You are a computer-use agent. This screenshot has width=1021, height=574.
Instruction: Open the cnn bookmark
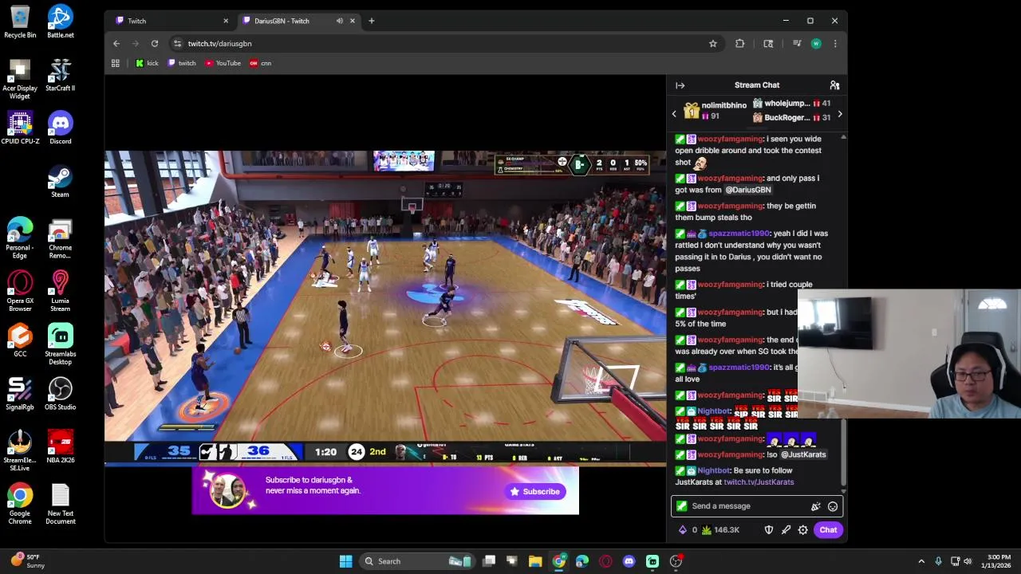point(260,63)
